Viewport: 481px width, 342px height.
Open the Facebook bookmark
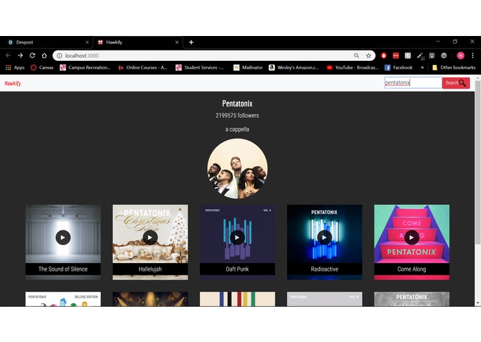[399, 67]
